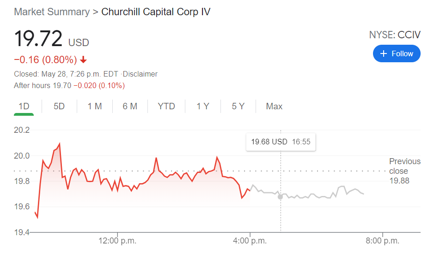Go to Market Summary breadcrumb
This screenshot has width=434, height=255.
pyautogui.click(x=52, y=12)
